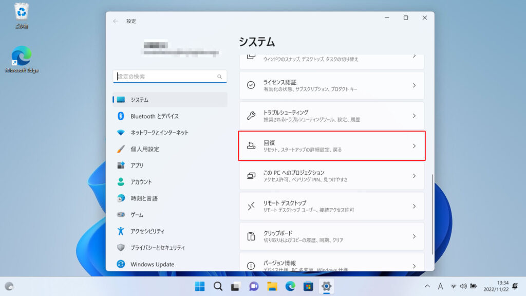526x296 pixels.
Task: Click the アクセシビリティ person icon
Action: pos(121,231)
